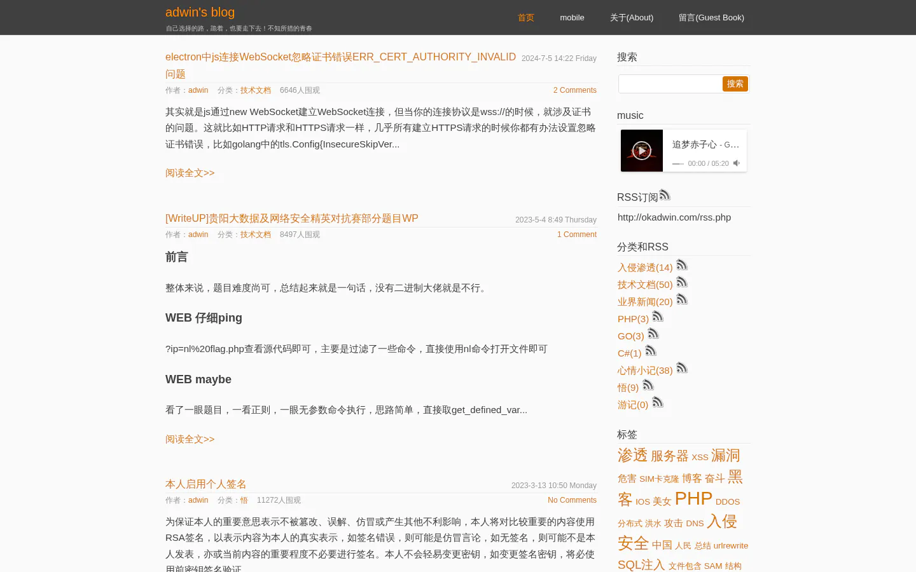Open the GO(3) category

(x=631, y=336)
